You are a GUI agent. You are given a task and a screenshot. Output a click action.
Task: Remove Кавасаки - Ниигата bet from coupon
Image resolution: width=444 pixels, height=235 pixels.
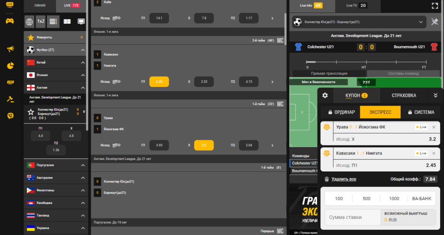pyautogui.click(x=434, y=153)
